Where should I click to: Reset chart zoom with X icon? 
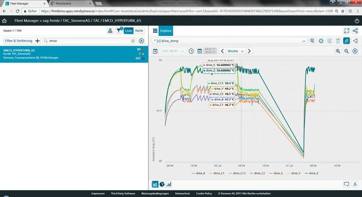click(x=355, y=51)
